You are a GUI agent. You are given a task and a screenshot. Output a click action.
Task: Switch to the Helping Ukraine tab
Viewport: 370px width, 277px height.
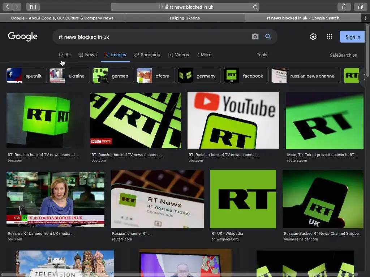(185, 18)
